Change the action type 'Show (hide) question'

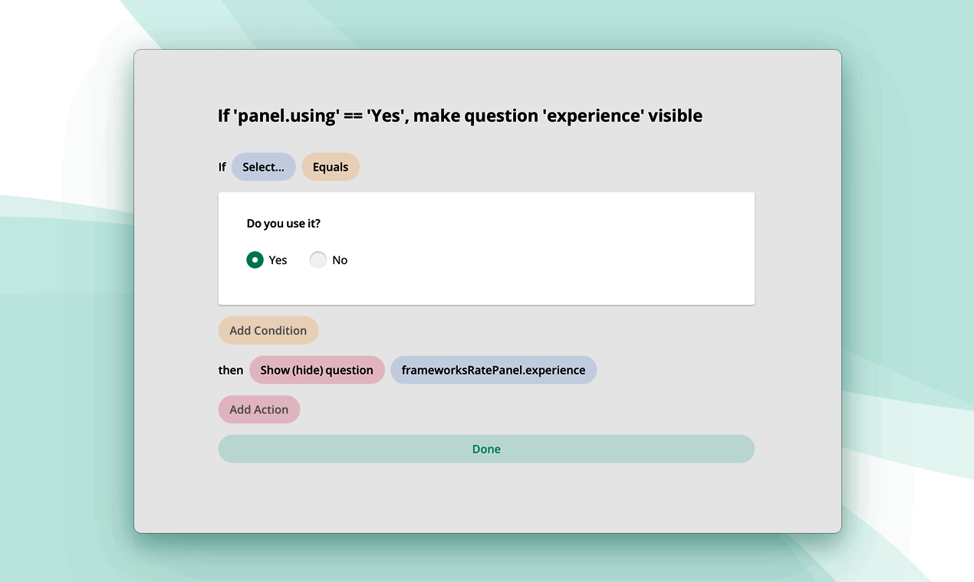(x=317, y=370)
